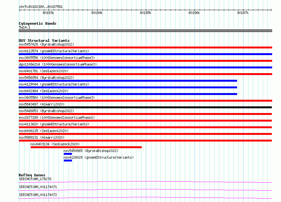Select the red bar under nsv5457628
This screenshot has height=202, width=281.
click(145, 47)
